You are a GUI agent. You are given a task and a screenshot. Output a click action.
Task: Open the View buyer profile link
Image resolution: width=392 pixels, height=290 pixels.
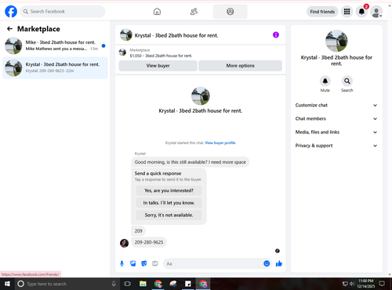(220, 143)
